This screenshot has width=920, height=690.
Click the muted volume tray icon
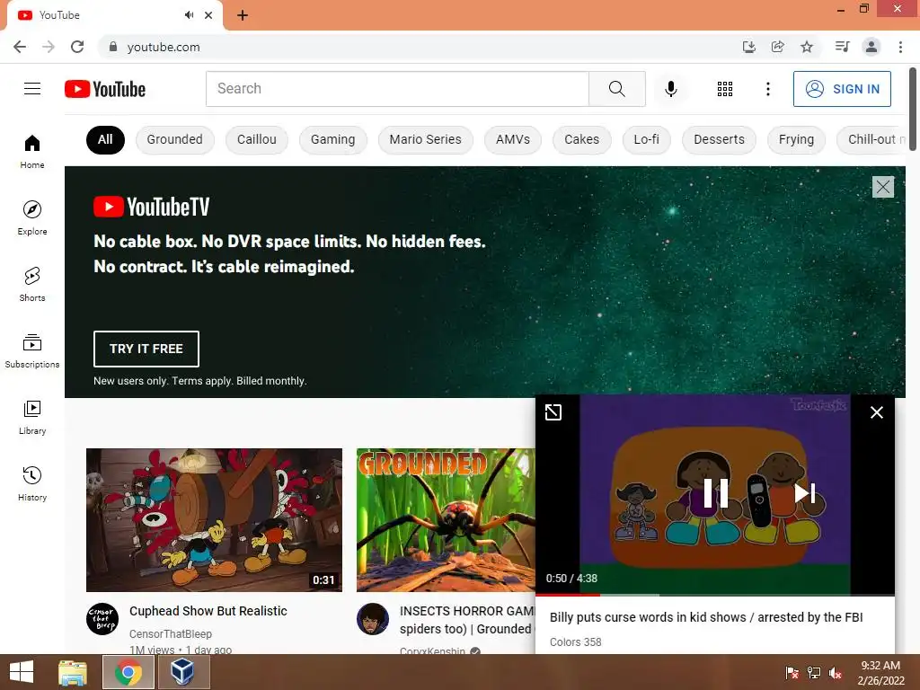(836, 673)
